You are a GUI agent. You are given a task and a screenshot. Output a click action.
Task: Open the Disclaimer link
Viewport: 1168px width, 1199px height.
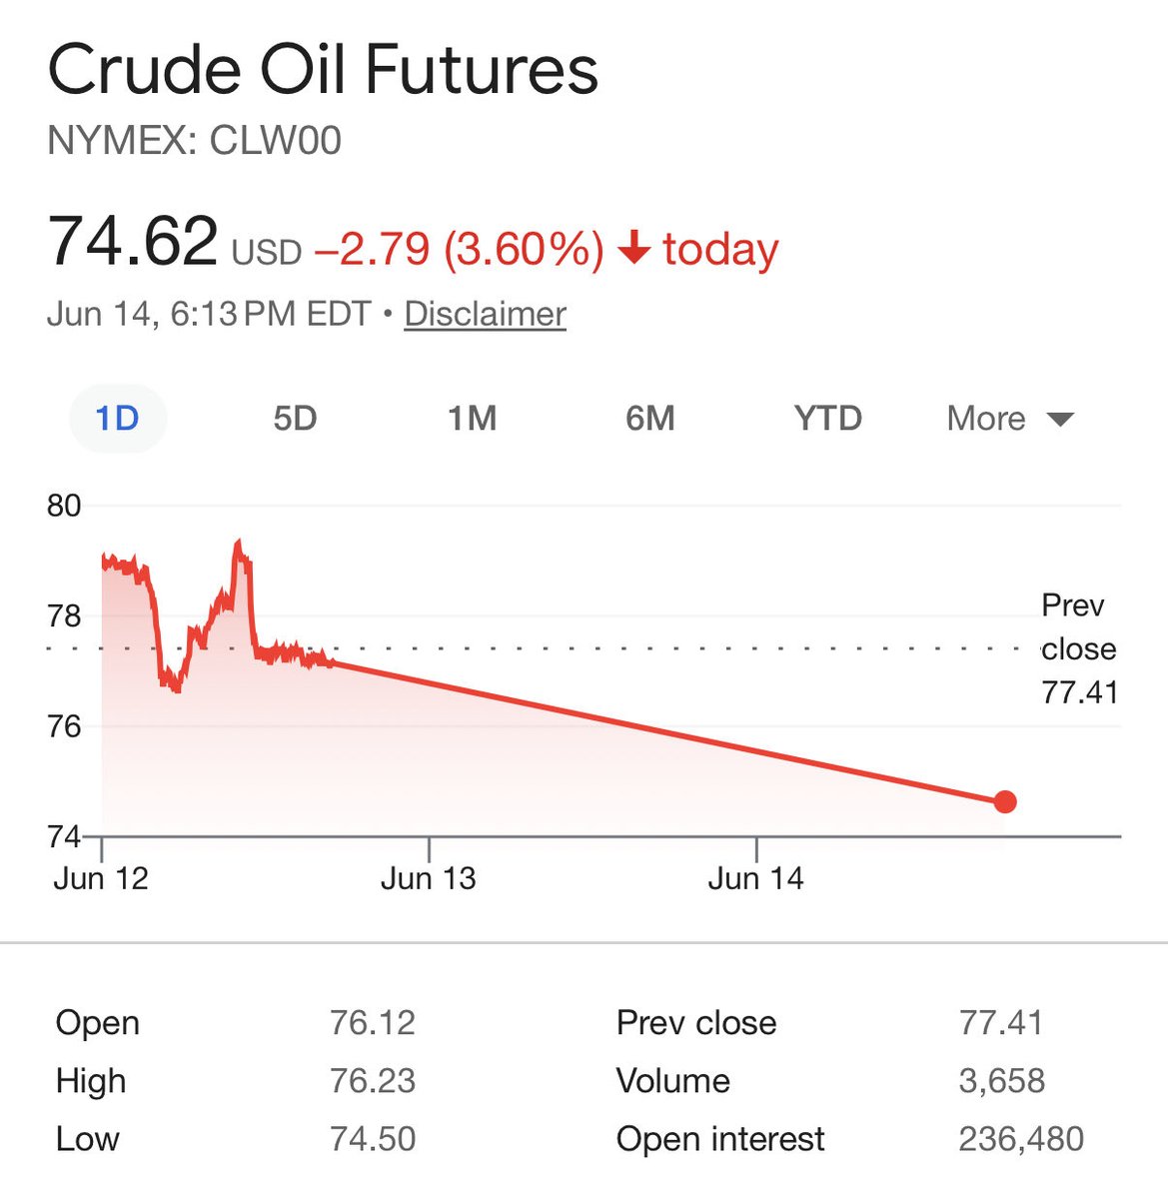click(x=485, y=314)
